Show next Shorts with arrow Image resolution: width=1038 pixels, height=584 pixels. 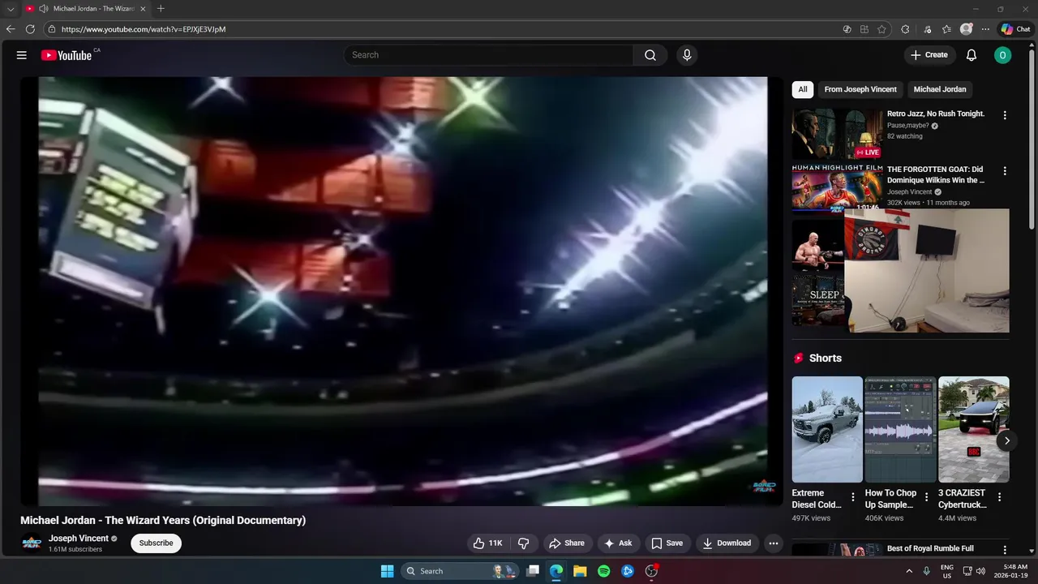click(x=1006, y=440)
